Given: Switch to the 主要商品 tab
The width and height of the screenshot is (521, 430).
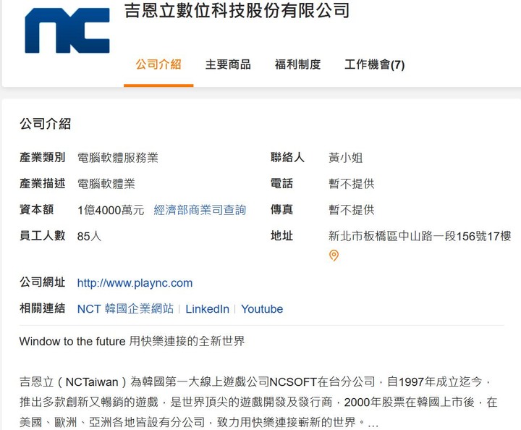Looking at the screenshot, I should tap(228, 64).
